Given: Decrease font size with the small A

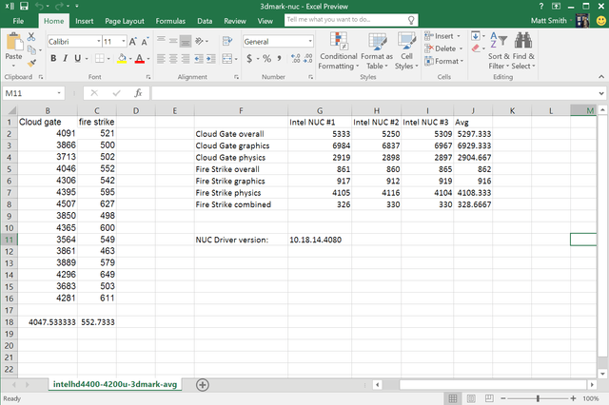Looking at the screenshot, I should pos(145,42).
